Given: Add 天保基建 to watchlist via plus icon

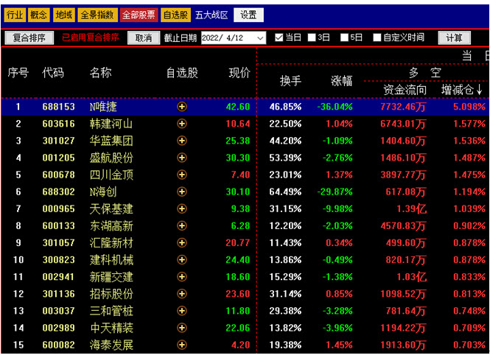Looking at the screenshot, I should [181, 208].
